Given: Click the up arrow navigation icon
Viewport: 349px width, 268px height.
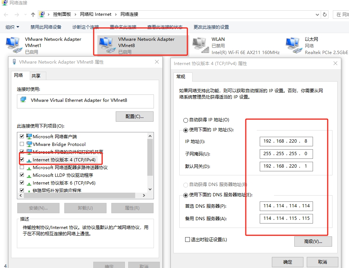Looking at the screenshot, I should [33, 15].
